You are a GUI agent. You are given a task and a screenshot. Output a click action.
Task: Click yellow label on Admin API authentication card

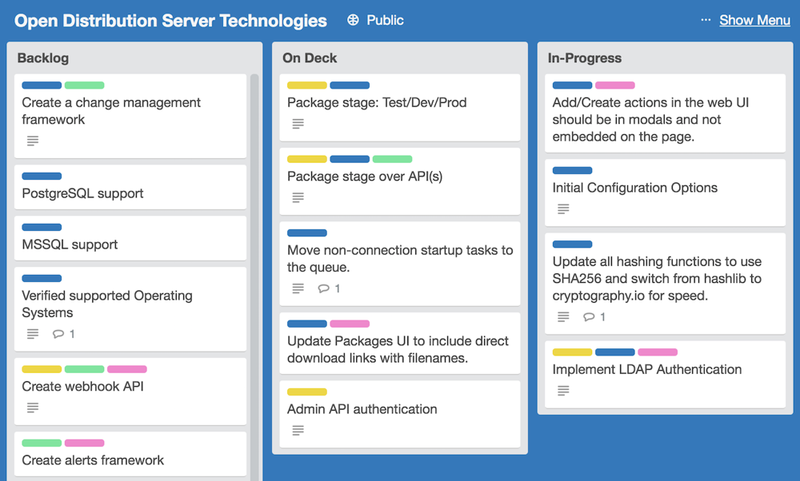[x=307, y=392]
